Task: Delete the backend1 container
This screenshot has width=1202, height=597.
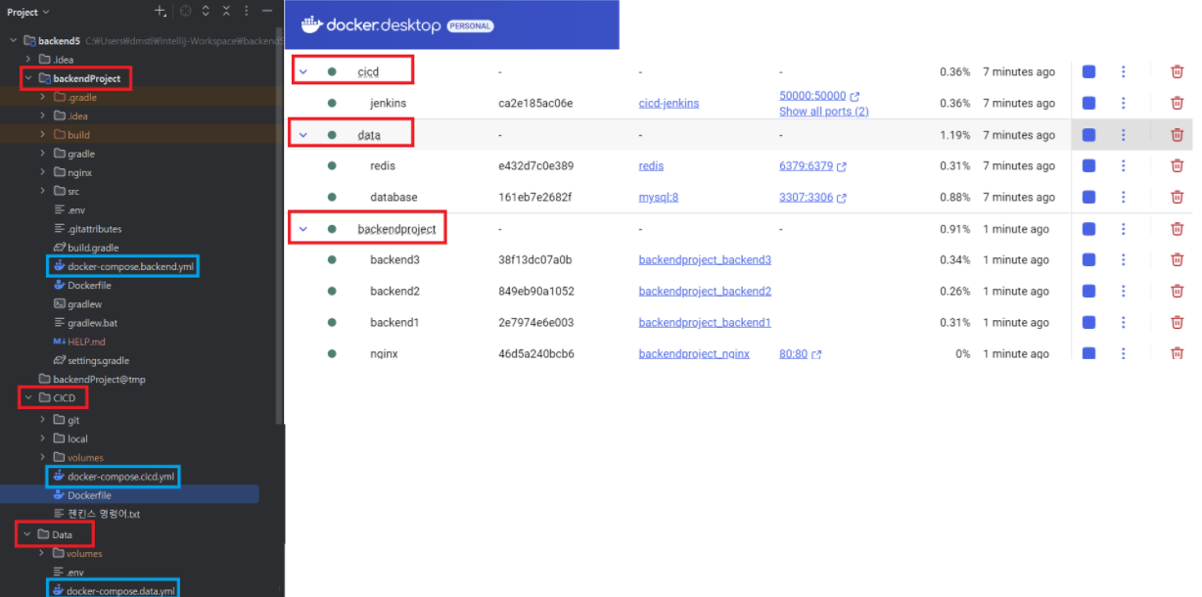Action: pyautogui.click(x=1177, y=322)
